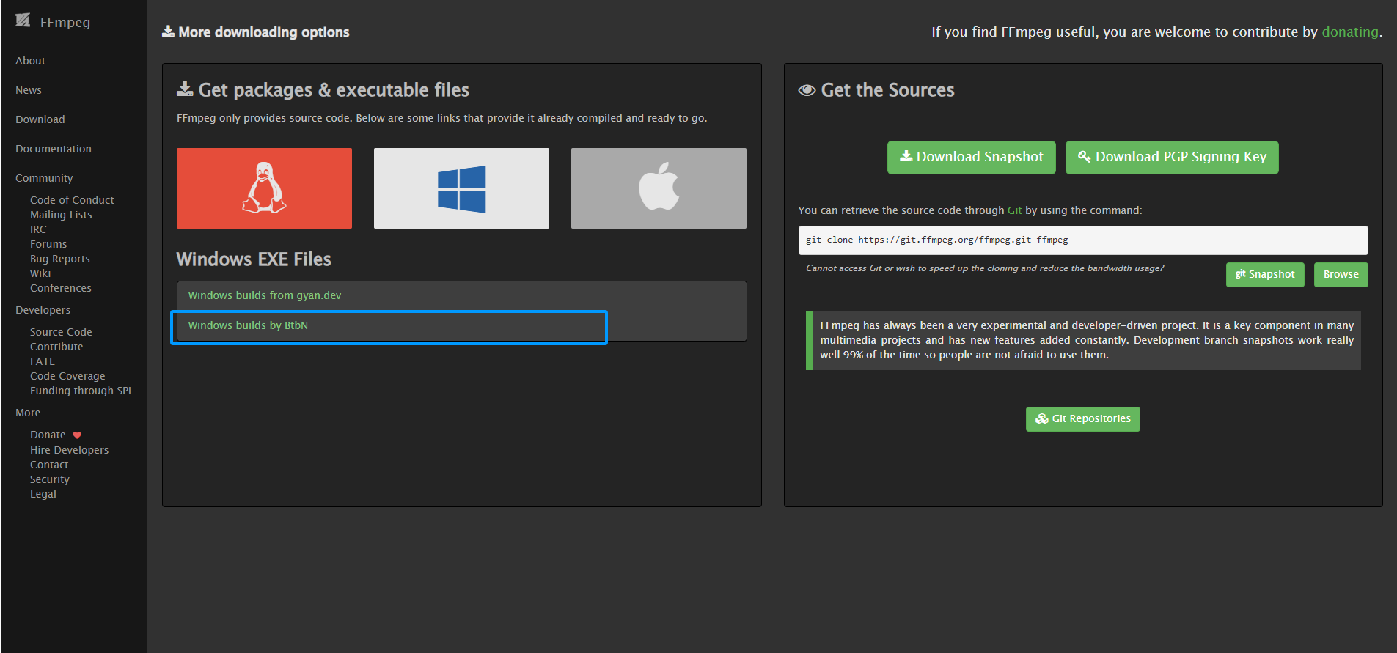Open Hire Developers link
1397x653 pixels.
point(69,450)
